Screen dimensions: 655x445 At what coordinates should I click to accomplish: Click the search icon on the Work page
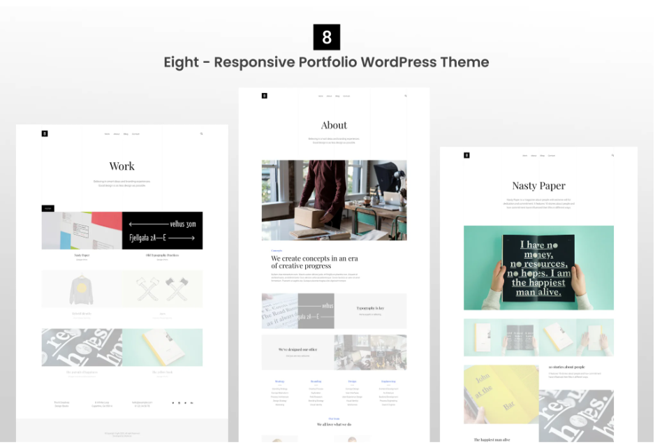pyautogui.click(x=202, y=133)
